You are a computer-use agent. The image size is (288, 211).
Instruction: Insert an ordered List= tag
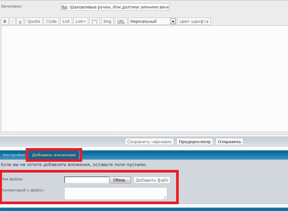(x=81, y=22)
